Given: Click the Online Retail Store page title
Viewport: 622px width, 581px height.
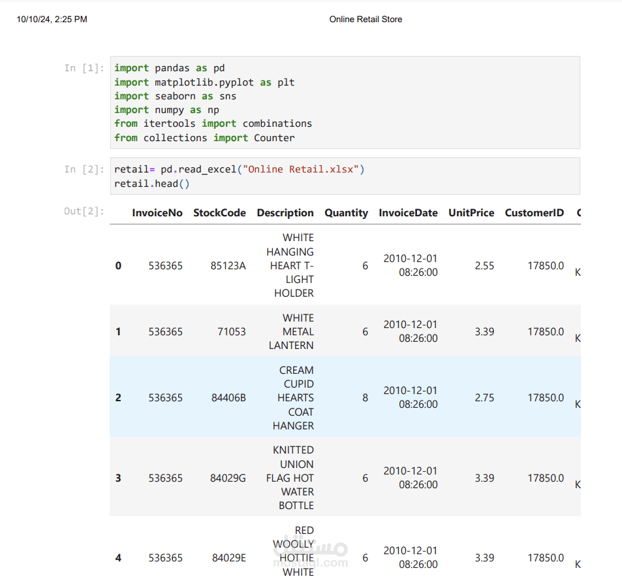Looking at the screenshot, I should coord(365,20).
